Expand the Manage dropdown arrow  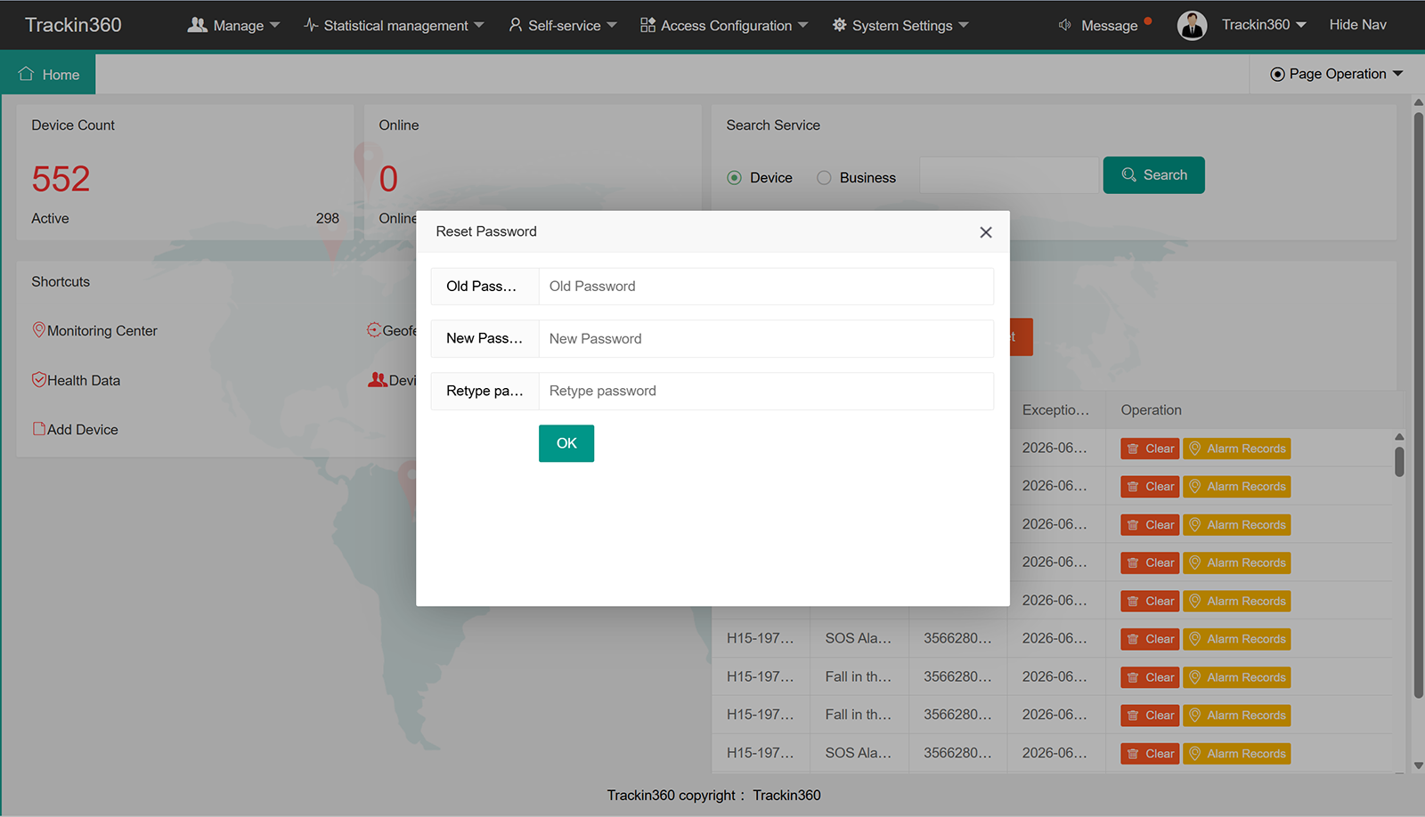click(x=274, y=25)
